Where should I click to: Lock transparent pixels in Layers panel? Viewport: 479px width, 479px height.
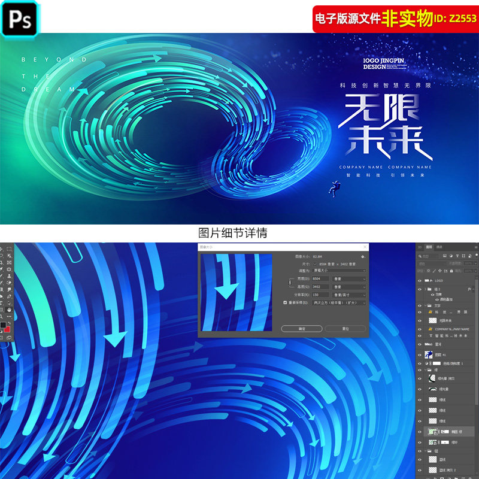428,271
